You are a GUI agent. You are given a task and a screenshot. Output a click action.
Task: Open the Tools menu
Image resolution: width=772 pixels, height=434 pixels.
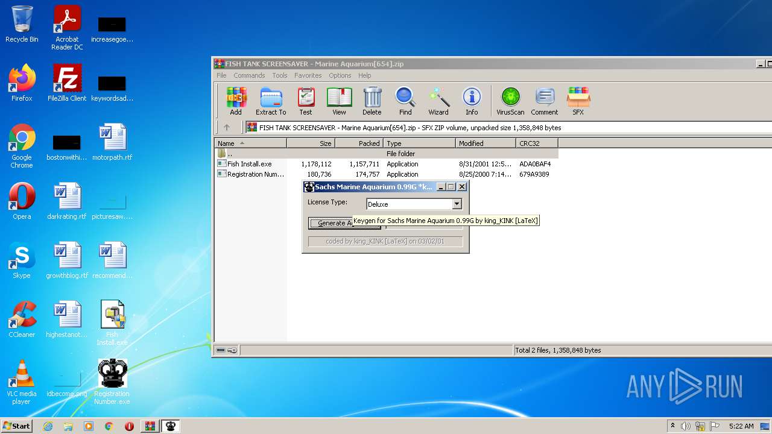point(280,75)
